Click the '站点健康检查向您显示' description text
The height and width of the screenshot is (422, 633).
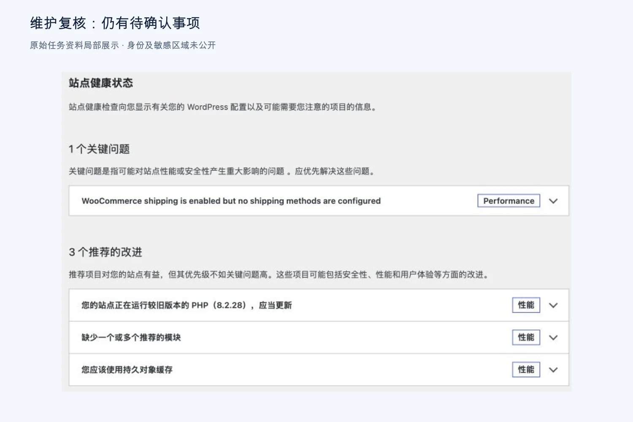[222, 107]
